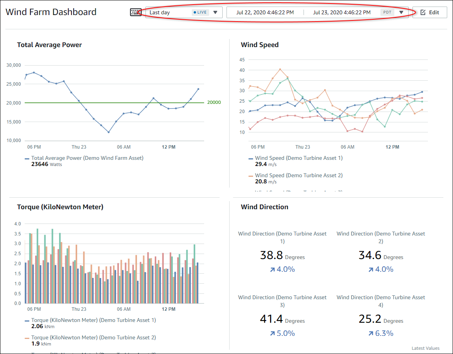453x354 pixels.
Task: Click the trend arrow beside 6.3% for Turbine 4
Action: click(x=371, y=333)
